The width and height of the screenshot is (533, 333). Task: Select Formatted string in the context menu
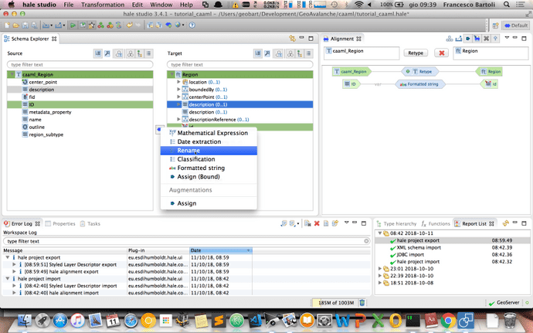201,168
